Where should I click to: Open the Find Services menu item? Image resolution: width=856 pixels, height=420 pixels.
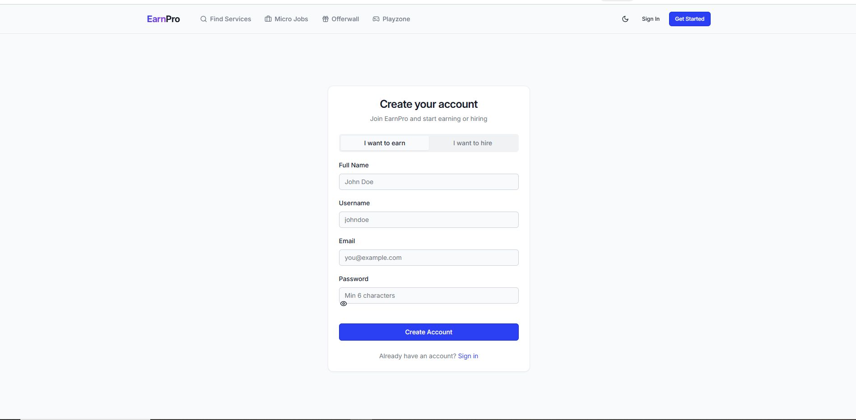coord(230,19)
